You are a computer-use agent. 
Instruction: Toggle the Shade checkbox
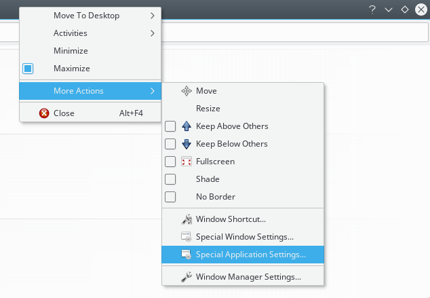170,179
